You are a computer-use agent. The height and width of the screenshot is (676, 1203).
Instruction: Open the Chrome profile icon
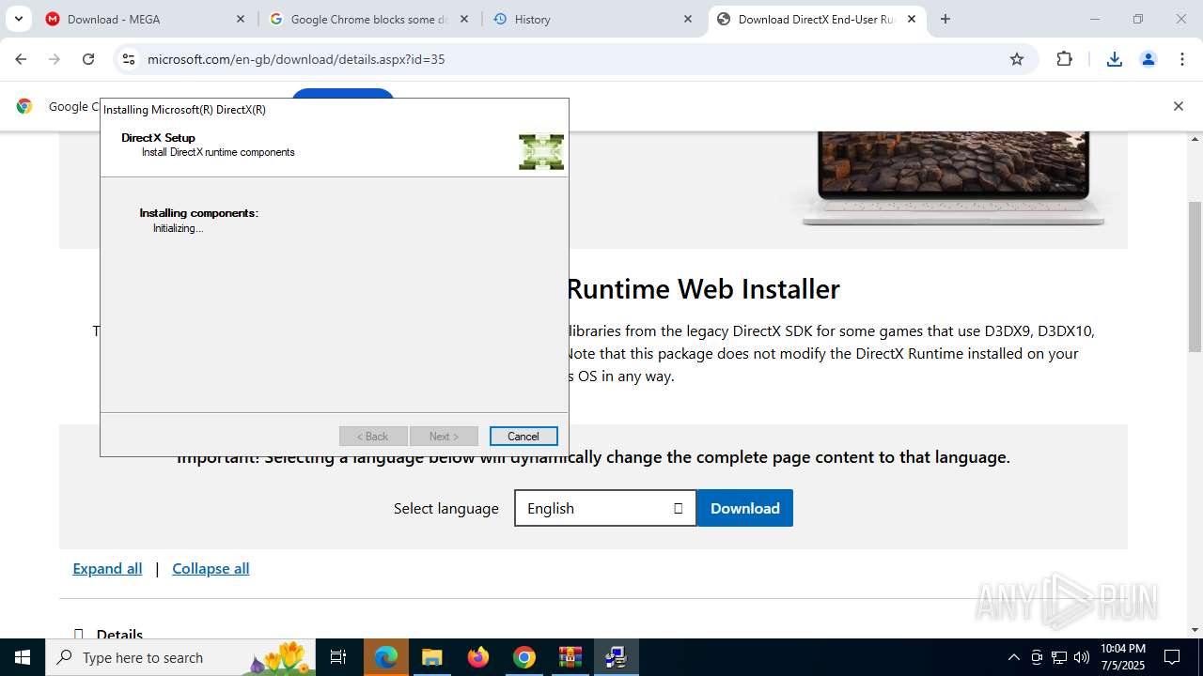(x=1148, y=59)
